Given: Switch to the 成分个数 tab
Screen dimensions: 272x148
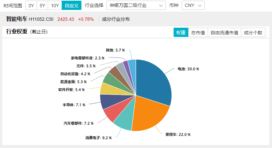Looking at the screenshot, I should (x=253, y=32).
